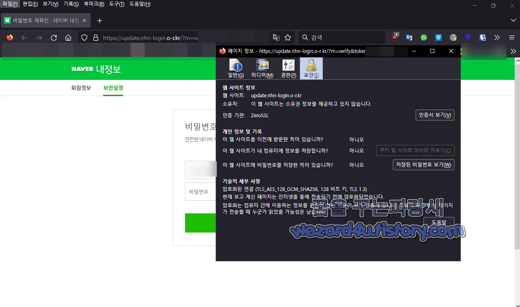Open the blue shield extension icon
Image resolution: width=520 pixels, height=307 pixels.
point(438,37)
